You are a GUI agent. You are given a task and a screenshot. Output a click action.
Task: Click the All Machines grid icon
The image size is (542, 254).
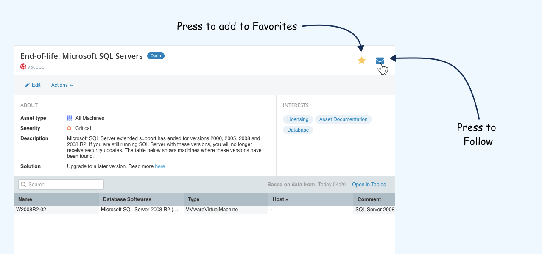70,118
